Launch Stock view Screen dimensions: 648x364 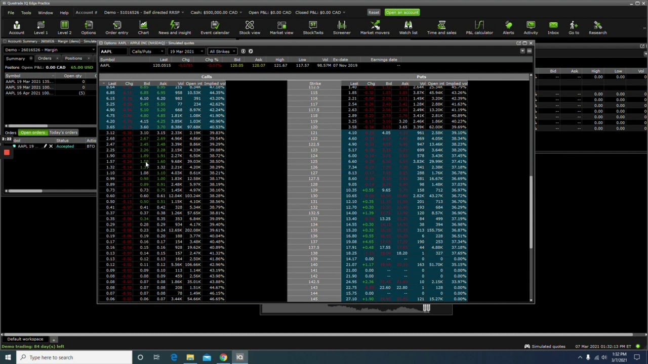[x=250, y=27]
